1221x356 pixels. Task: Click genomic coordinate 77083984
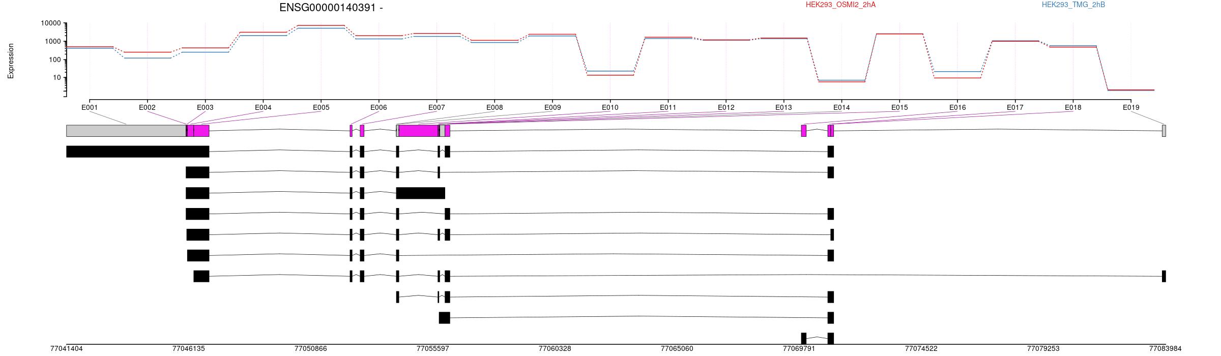[x=1166, y=348]
